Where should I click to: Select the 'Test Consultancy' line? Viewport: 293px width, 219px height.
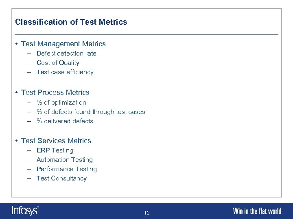pos(61,178)
